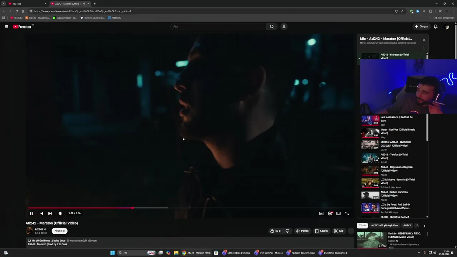Switch to the first YouTube browser tab
Image resolution: width=457 pixels, height=257 pixels.
(x=27, y=4)
